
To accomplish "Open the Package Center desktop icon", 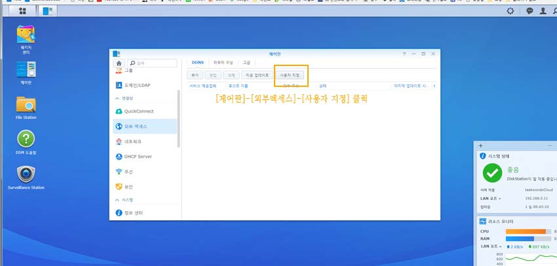I will pos(26,37).
